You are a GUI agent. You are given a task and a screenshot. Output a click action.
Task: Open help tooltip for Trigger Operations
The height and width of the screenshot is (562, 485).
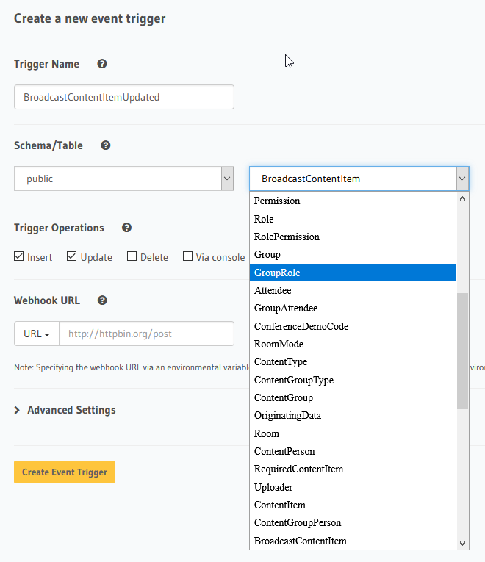click(x=126, y=228)
